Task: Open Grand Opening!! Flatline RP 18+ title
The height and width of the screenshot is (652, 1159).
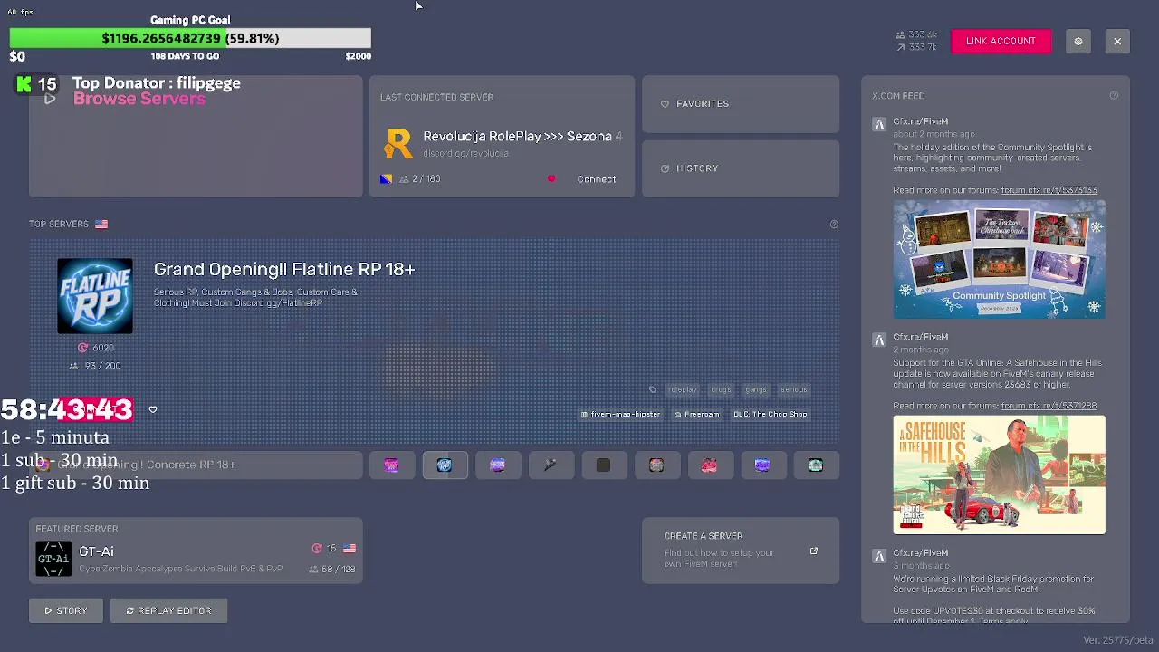Action: point(284,269)
